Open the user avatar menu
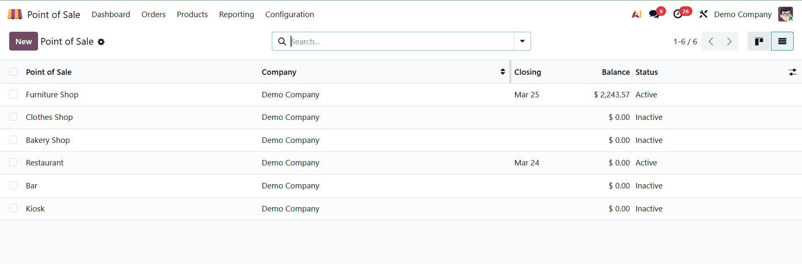Screen dimensions: 802x264 click(x=785, y=14)
